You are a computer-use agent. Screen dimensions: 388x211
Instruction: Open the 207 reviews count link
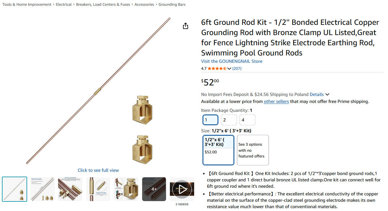point(237,69)
